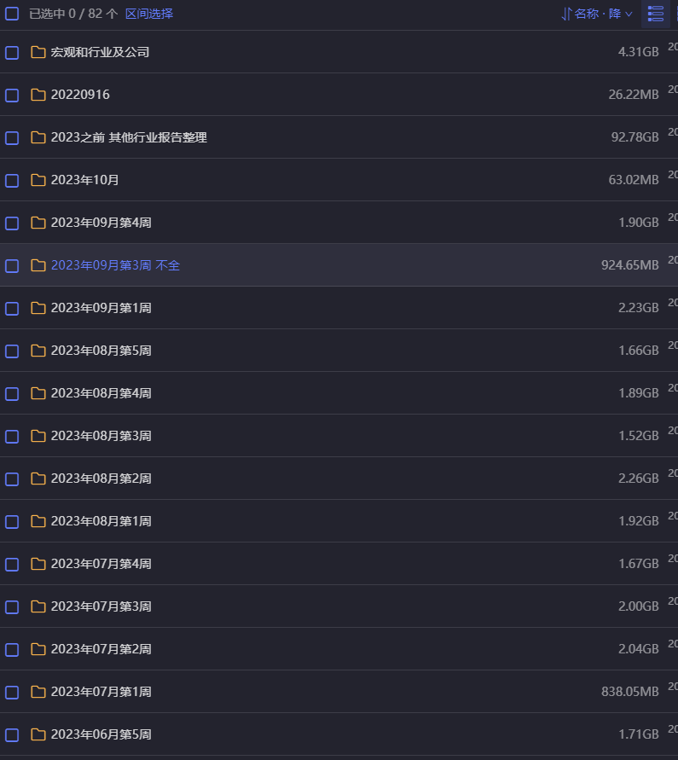Check the box for 2023年09月第4周
Viewport: 678px width, 760px height.
point(12,223)
